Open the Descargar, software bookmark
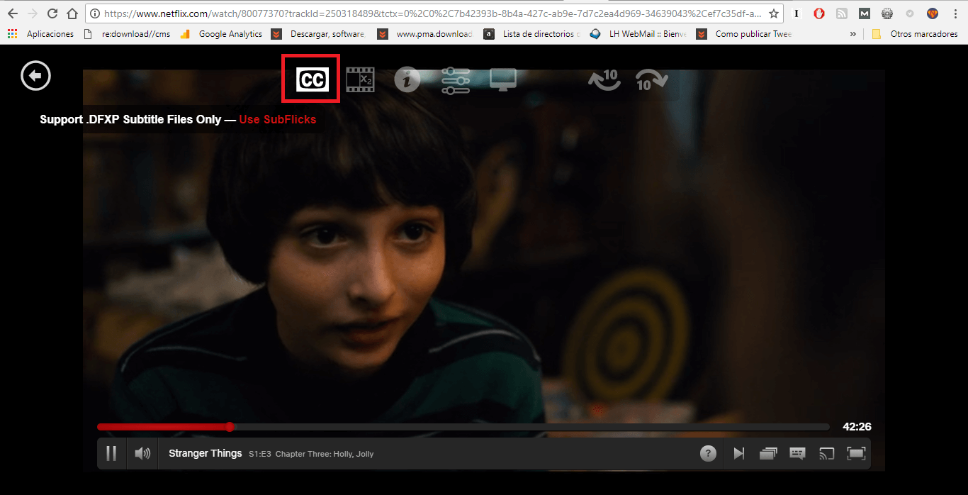Viewport: 968px width, 495px height. pos(319,34)
